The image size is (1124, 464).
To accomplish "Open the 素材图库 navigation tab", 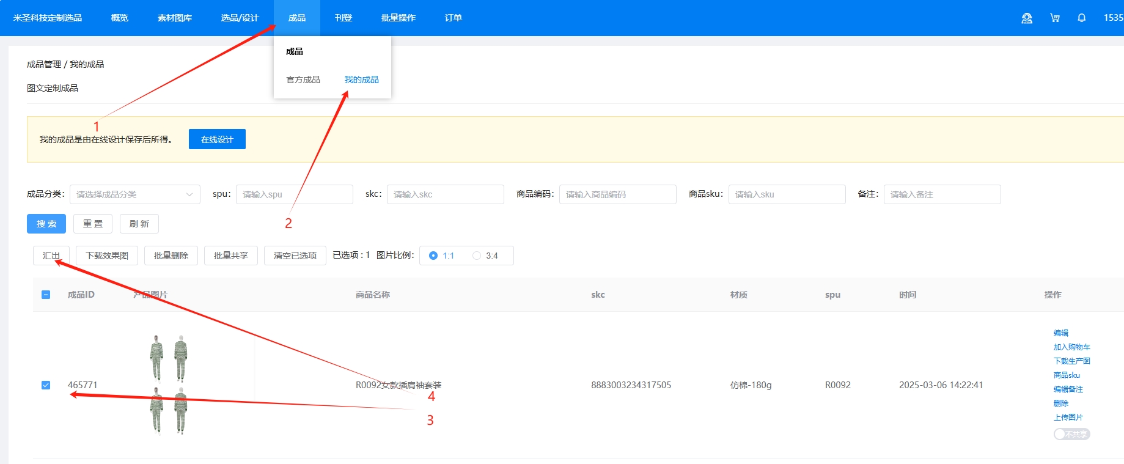I will tap(175, 18).
